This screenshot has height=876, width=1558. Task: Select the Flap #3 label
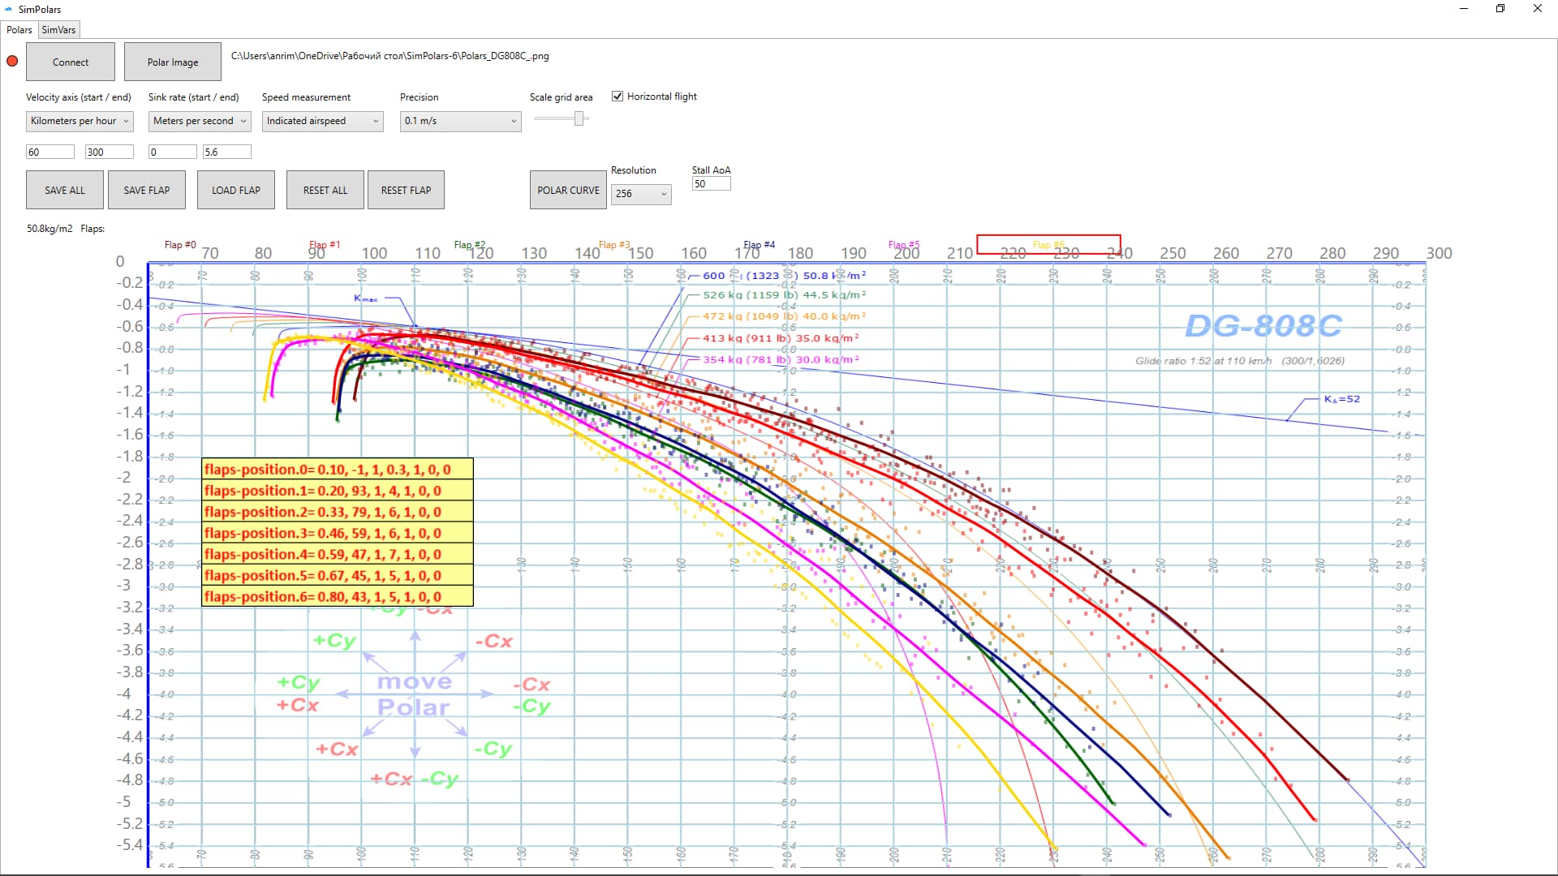pyautogui.click(x=614, y=244)
